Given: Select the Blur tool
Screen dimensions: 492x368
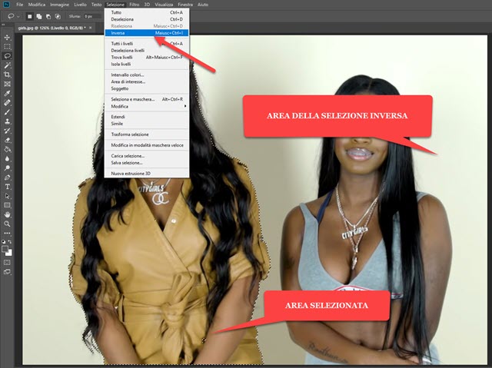Looking at the screenshot, I should pyautogui.click(x=7, y=158).
